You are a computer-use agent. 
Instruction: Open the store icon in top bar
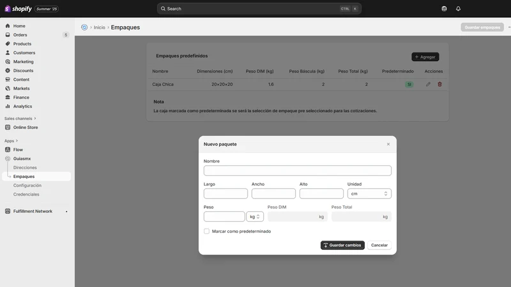(x=444, y=9)
